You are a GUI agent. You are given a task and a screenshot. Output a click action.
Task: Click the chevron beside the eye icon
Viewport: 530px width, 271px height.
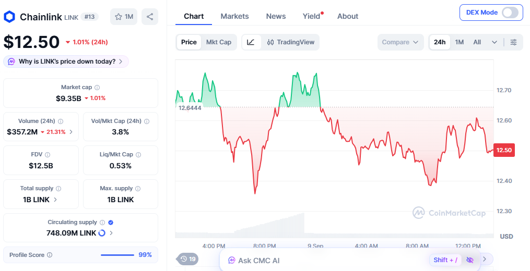[x=485, y=259]
